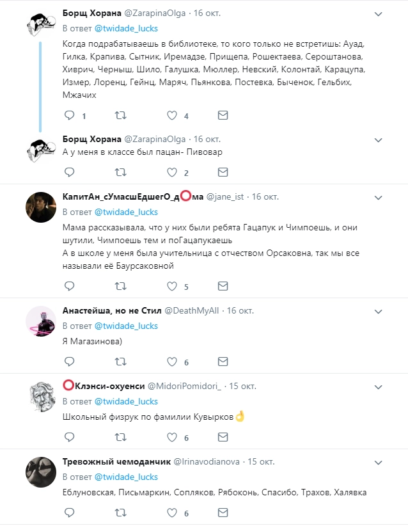Expand the menu on КапитАн_сУмасшЕдшегО tweet
This screenshot has height=526, width=408.
click(379, 196)
